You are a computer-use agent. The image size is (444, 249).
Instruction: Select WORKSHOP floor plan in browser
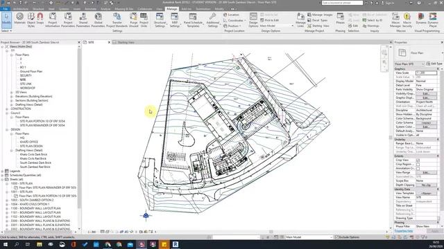coord(27,88)
